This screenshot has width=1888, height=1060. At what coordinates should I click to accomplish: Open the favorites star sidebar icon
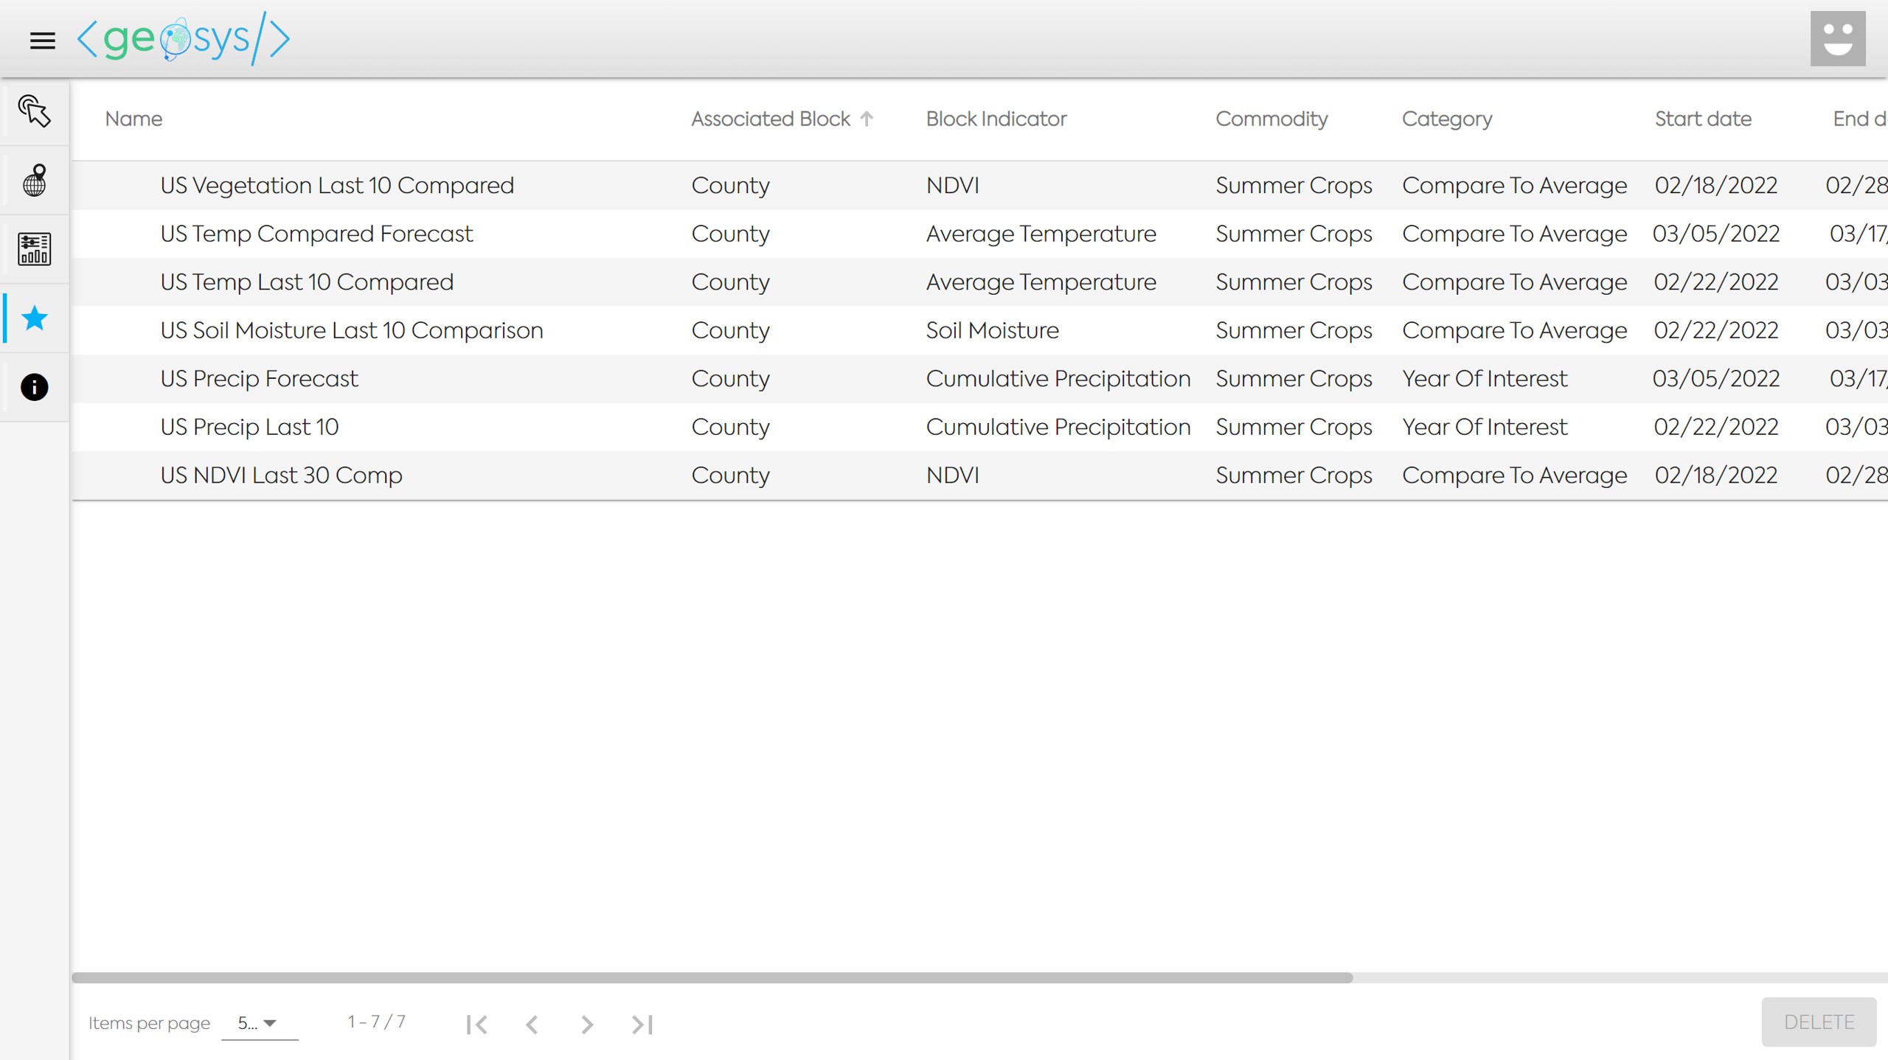[x=34, y=318]
